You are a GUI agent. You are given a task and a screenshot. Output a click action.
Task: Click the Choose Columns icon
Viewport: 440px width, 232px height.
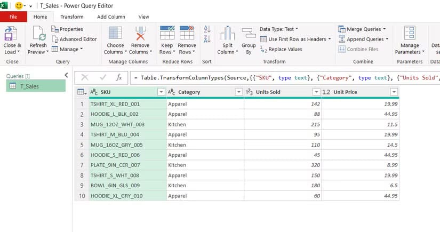tap(115, 33)
